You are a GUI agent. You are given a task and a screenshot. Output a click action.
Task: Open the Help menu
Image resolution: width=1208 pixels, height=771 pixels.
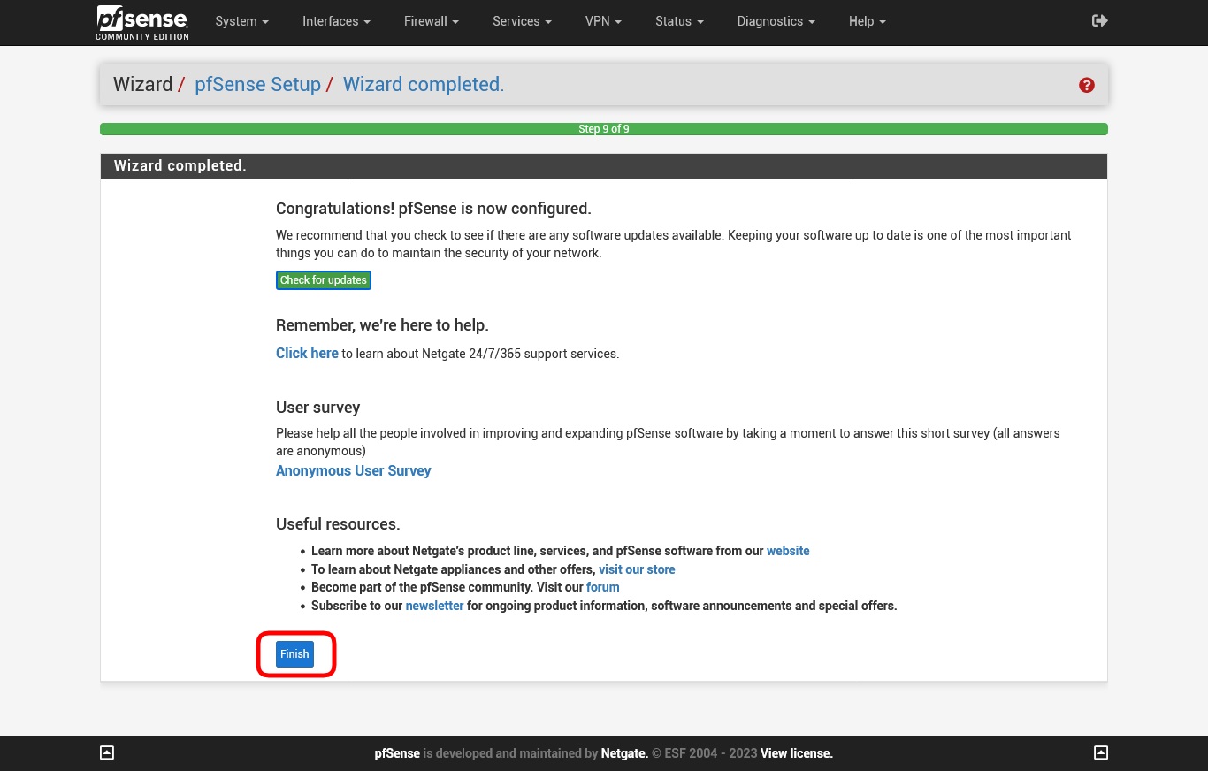point(867,21)
